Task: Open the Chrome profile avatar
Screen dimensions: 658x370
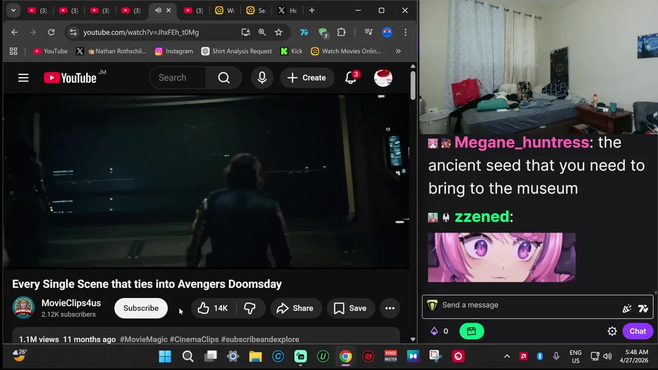Action: click(387, 32)
